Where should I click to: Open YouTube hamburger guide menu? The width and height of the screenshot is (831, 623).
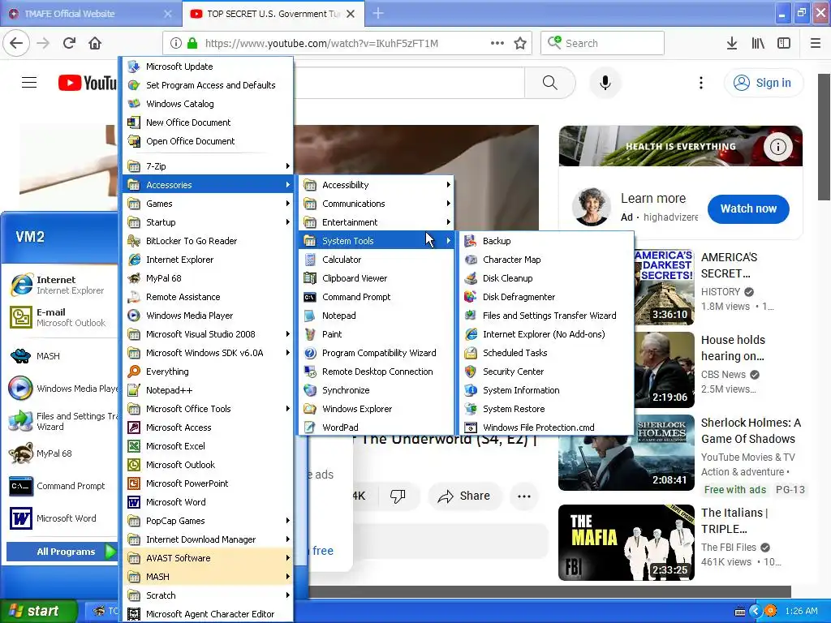tap(29, 83)
